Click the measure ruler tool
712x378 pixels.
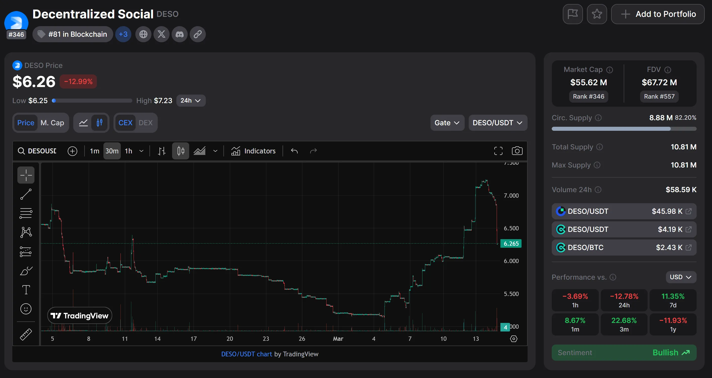pos(26,334)
